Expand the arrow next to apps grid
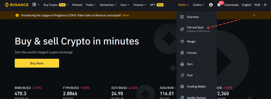The width and height of the screenshot is (271, 99). coord(38,5)
